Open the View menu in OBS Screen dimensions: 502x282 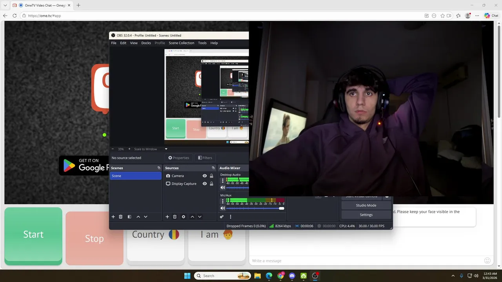(x=134, y=43)
